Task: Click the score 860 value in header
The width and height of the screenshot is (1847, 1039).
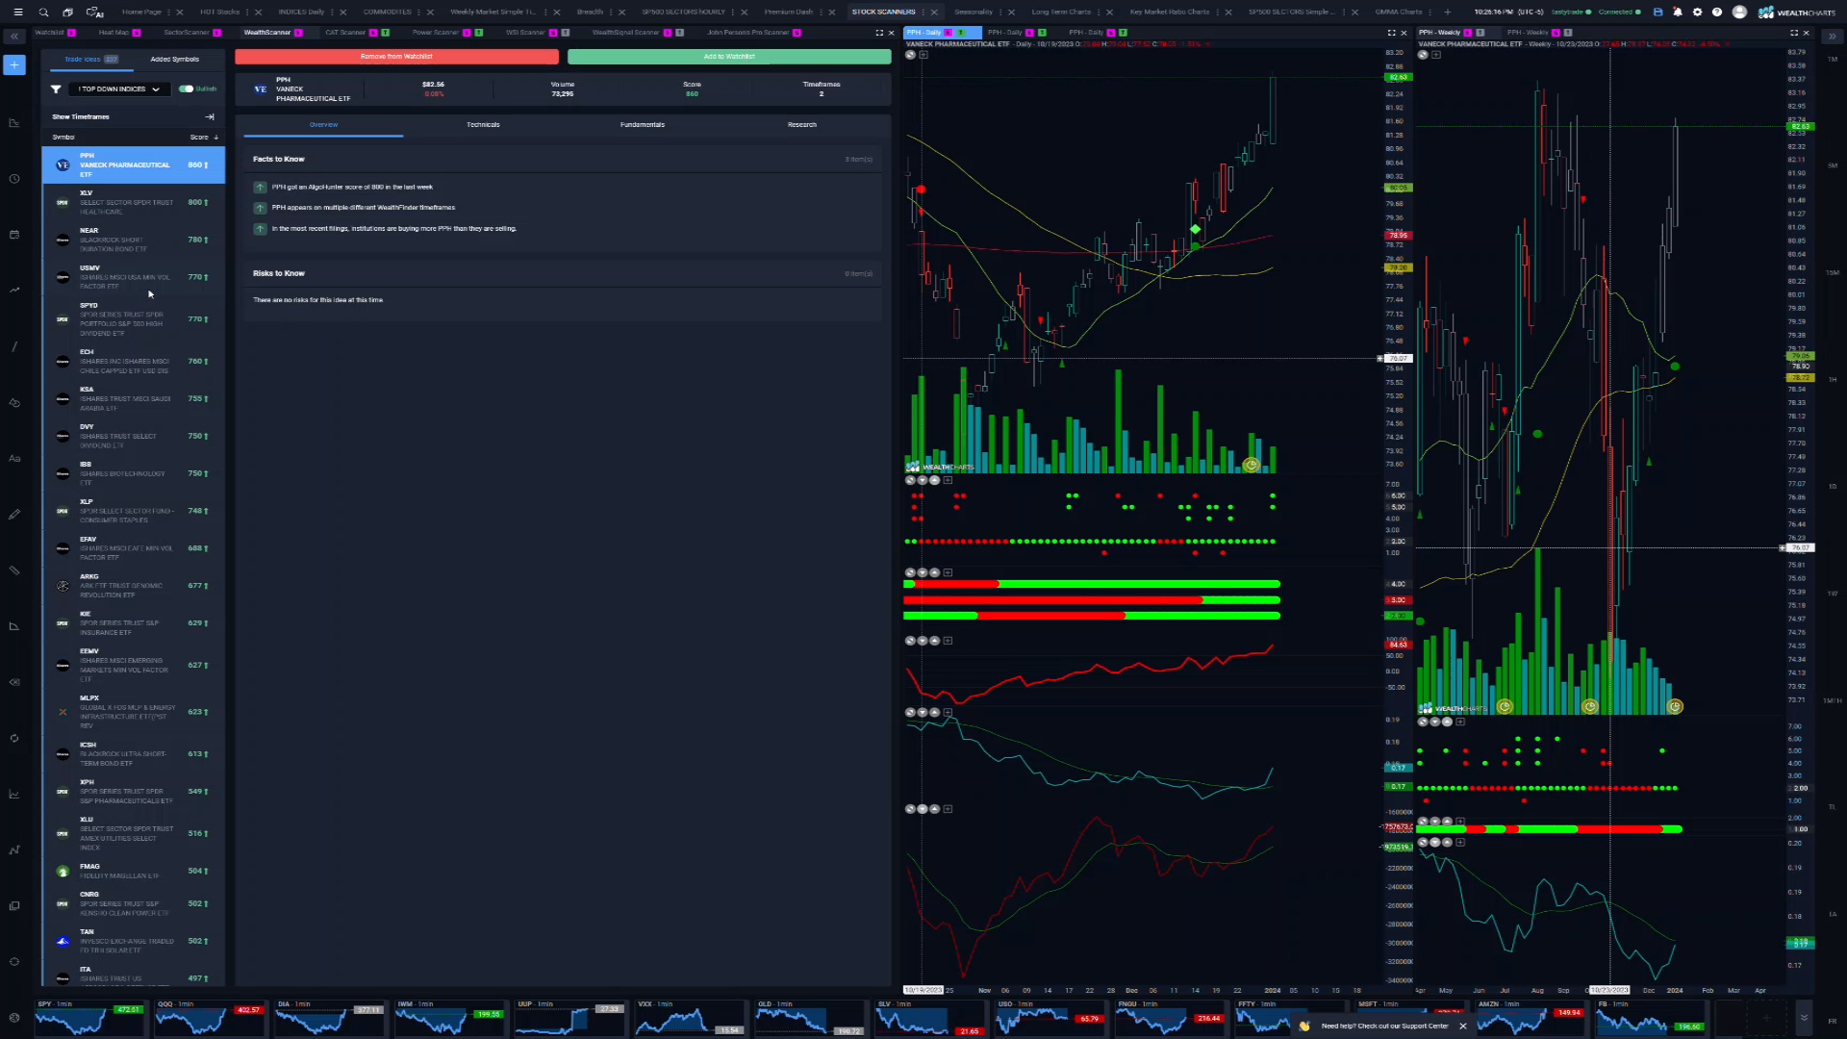Action: pyautogui.click(x=692, y=94)
